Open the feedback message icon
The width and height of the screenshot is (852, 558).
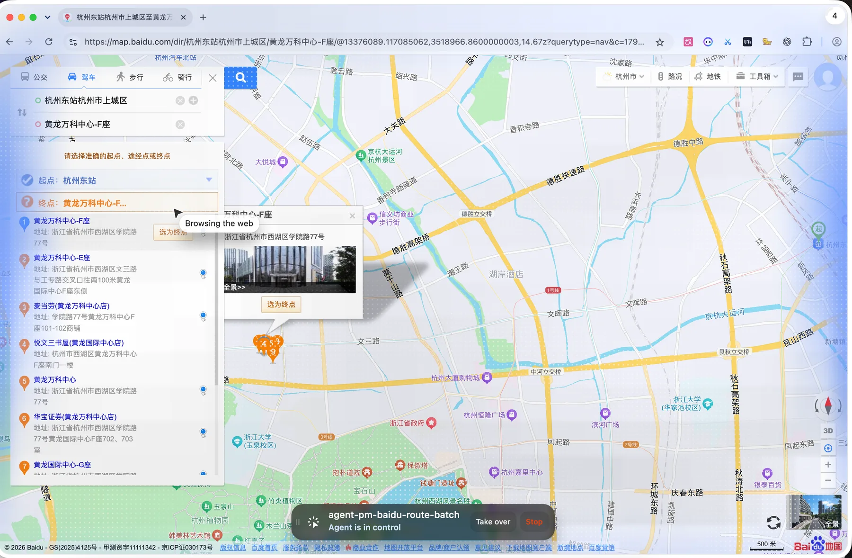pyautogui.click(x=798, y=77)
